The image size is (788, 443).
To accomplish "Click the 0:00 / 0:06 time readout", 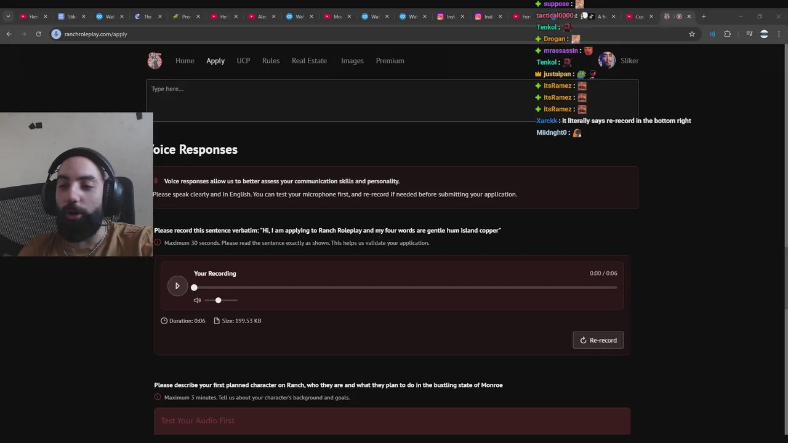I will pos(603,273).
